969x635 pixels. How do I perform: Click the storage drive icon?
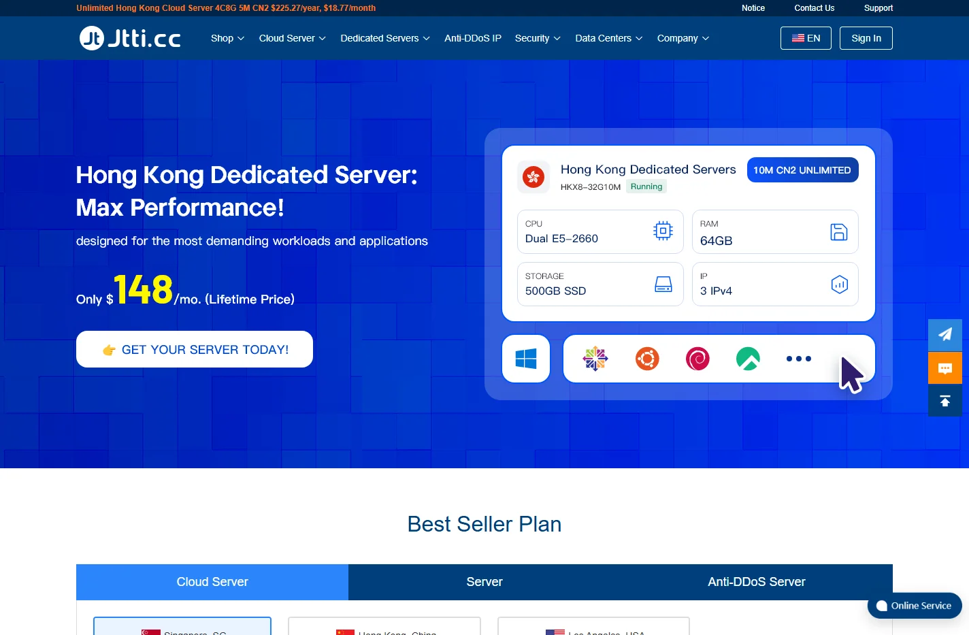[663, 284]
